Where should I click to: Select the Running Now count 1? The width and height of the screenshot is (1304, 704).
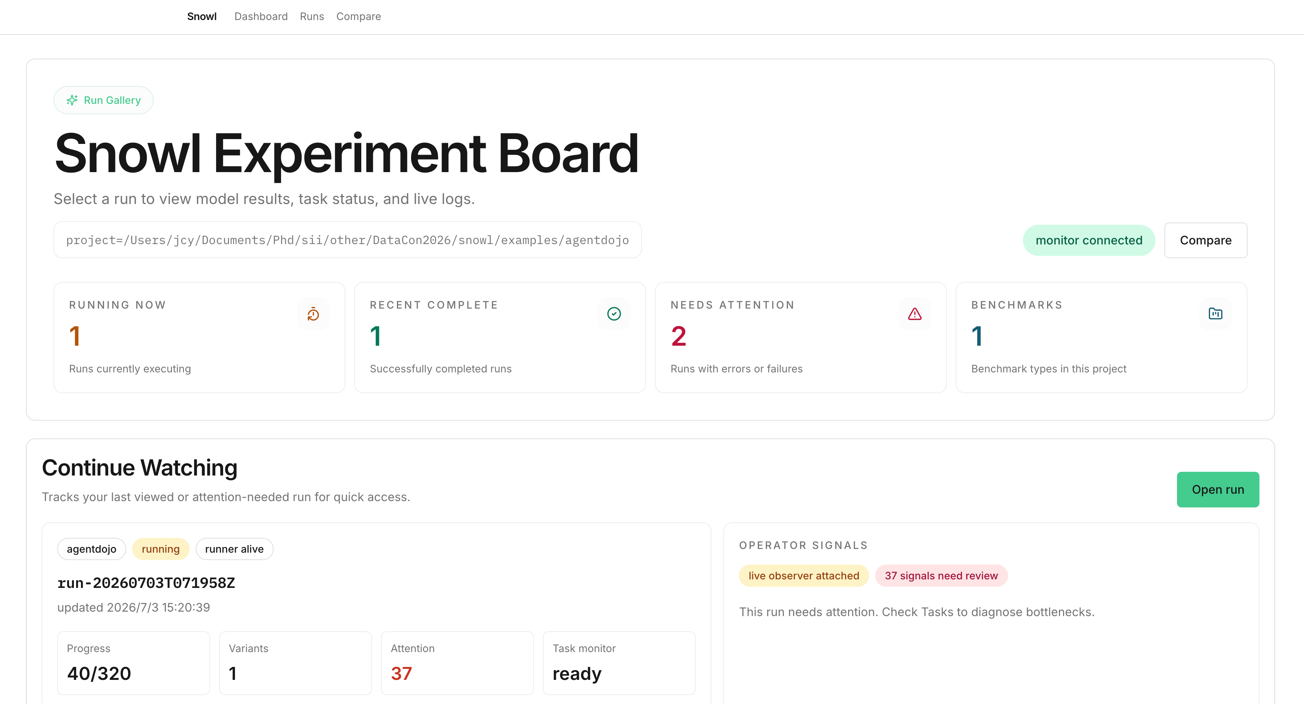75,336
